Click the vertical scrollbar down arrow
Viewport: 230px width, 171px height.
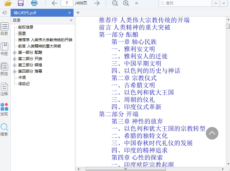point(228,164)
